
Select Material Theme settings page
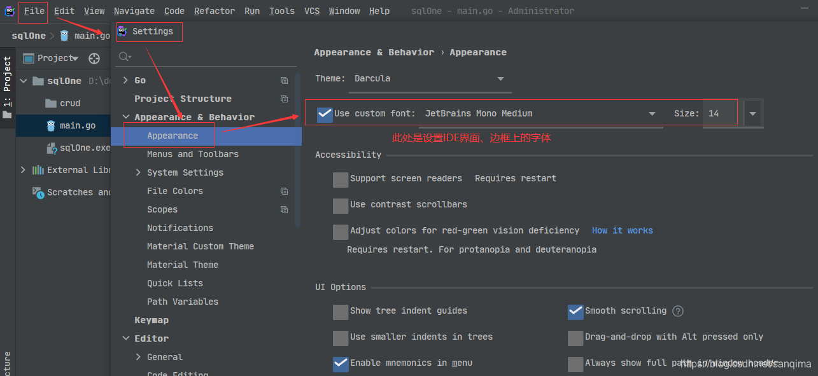pos(183,265)
